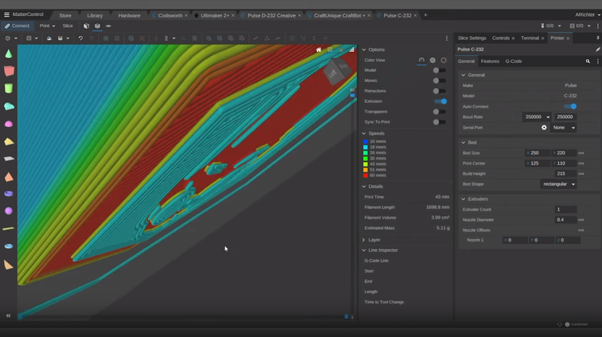Open the Library tab
Viewport: 602px width, 337px height.
coord(95,16)
